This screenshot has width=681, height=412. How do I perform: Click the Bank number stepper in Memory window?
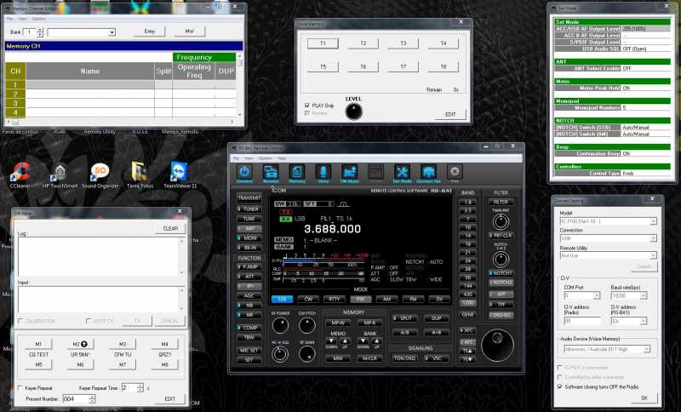coord(40,32)
